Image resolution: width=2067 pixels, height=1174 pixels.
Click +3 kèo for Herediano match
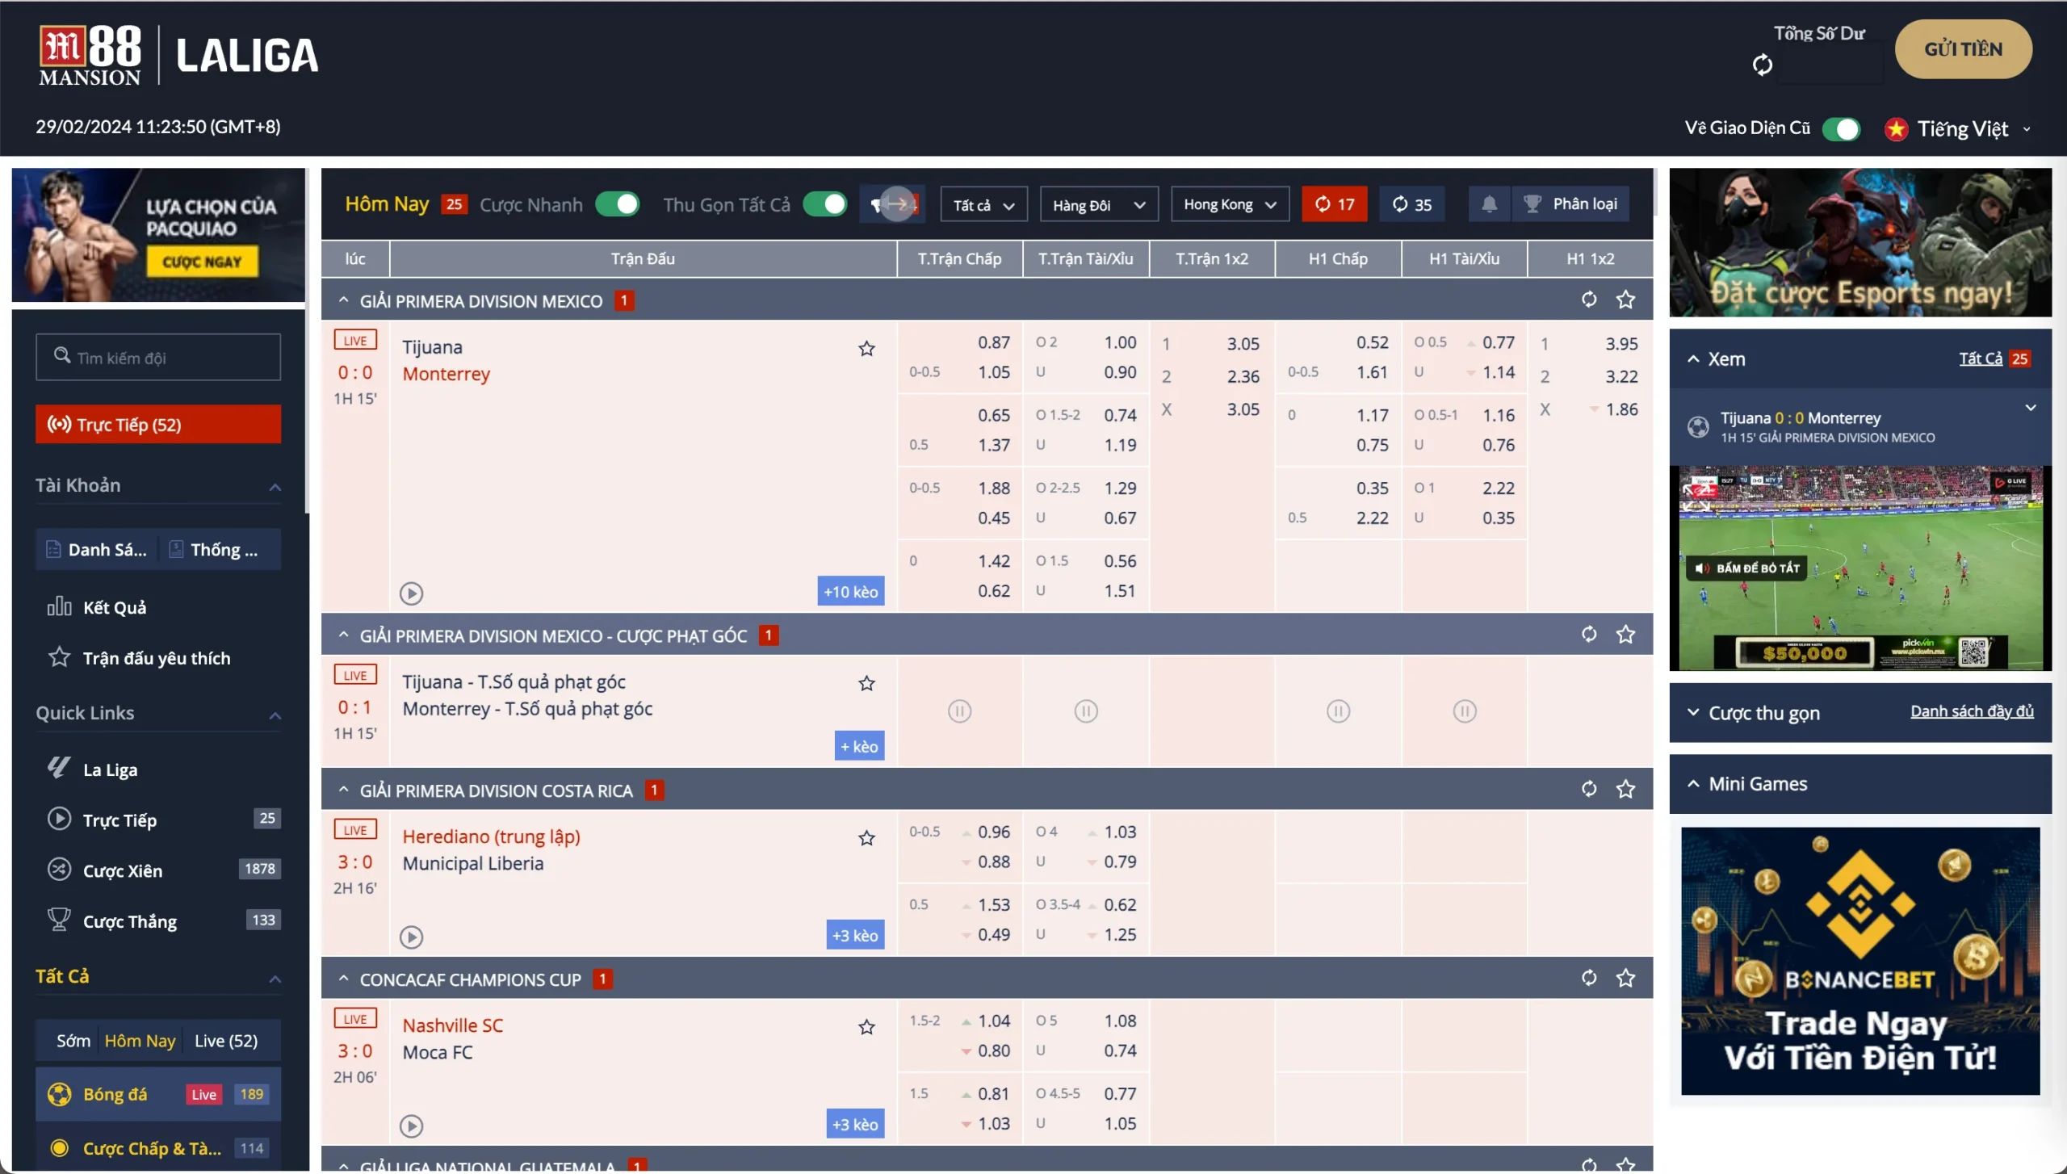pyautogui.click(x=855, y=936)
